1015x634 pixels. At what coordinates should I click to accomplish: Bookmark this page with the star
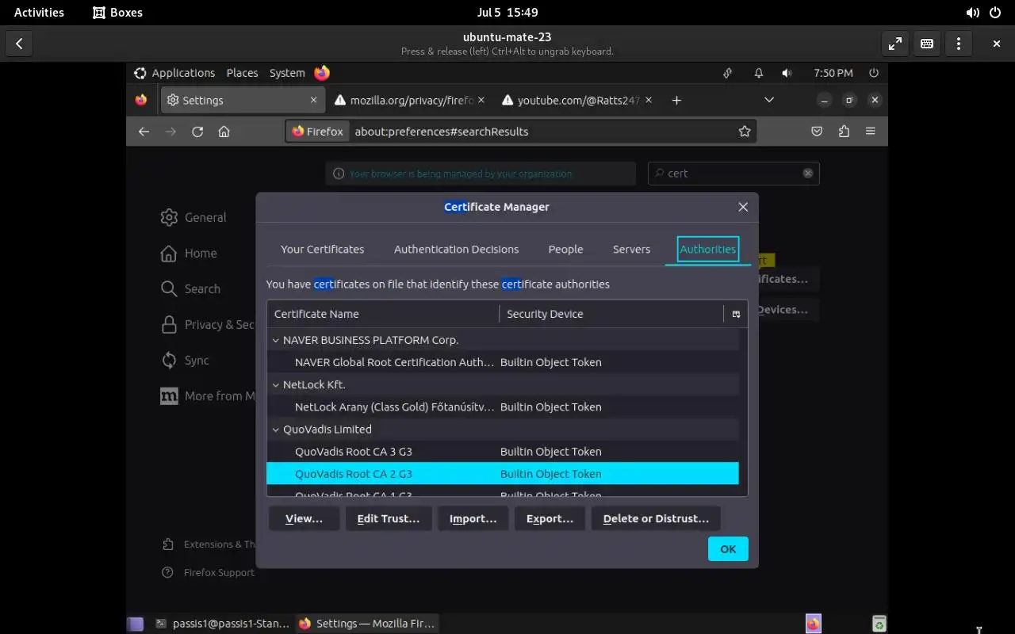[745, 132]
